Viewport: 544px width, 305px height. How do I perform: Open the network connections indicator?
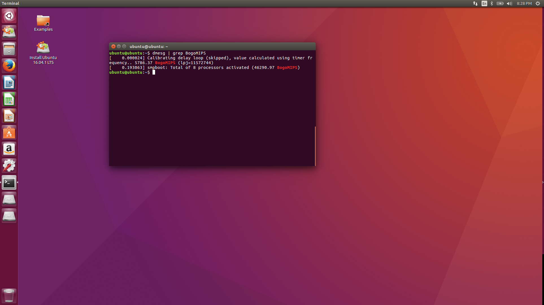coord(475,3)
